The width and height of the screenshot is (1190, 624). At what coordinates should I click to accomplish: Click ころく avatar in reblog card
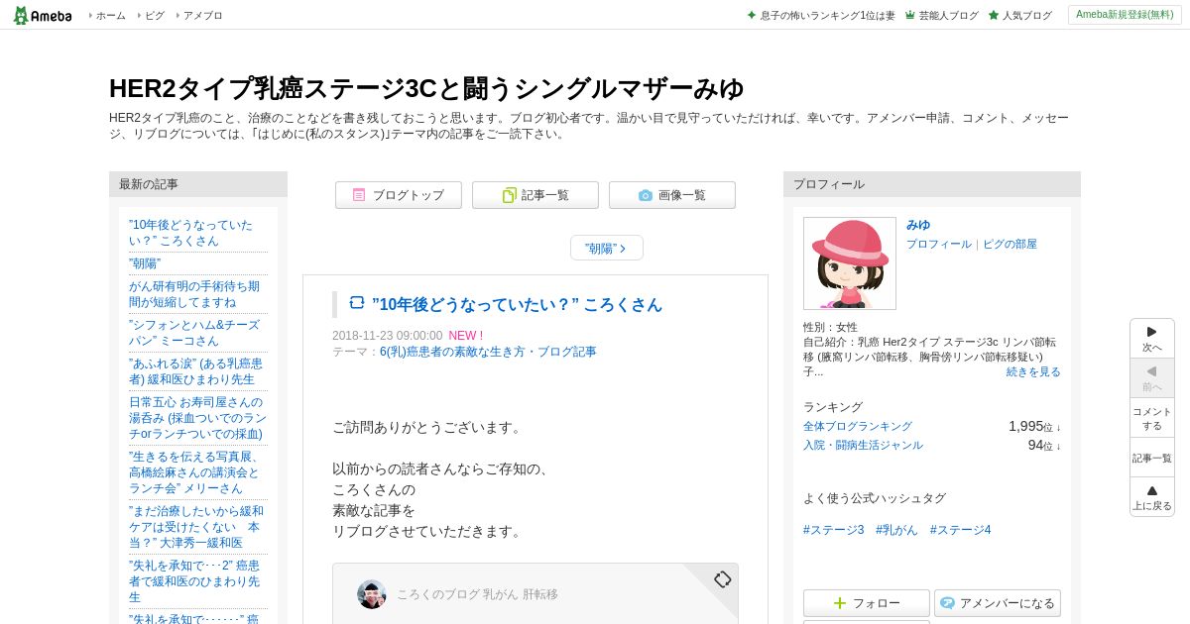tap(372, 594)
